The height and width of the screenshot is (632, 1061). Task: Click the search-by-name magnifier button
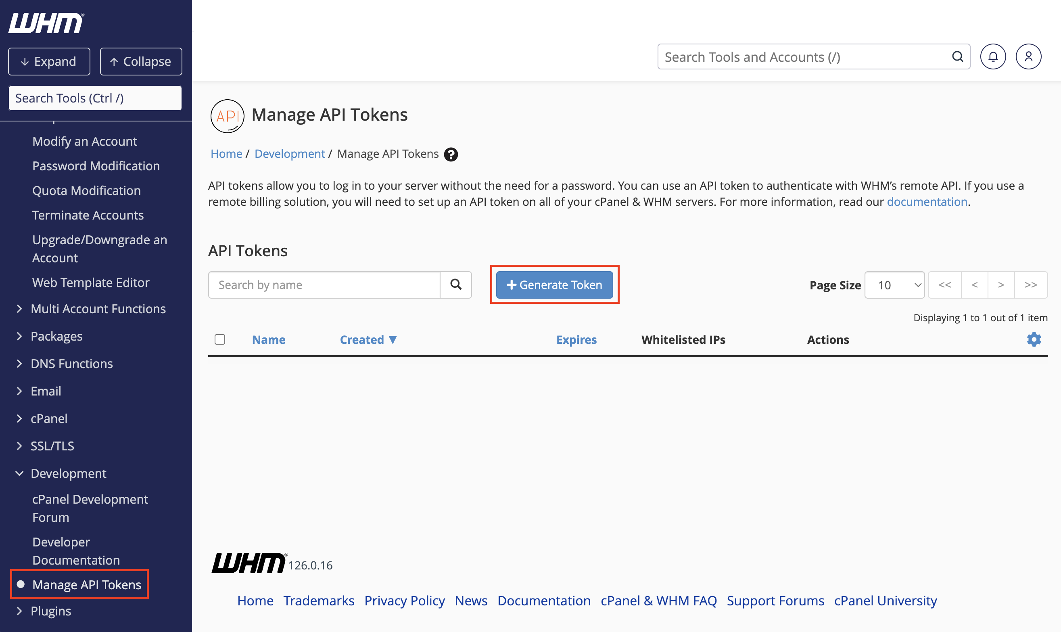(455, 285)
